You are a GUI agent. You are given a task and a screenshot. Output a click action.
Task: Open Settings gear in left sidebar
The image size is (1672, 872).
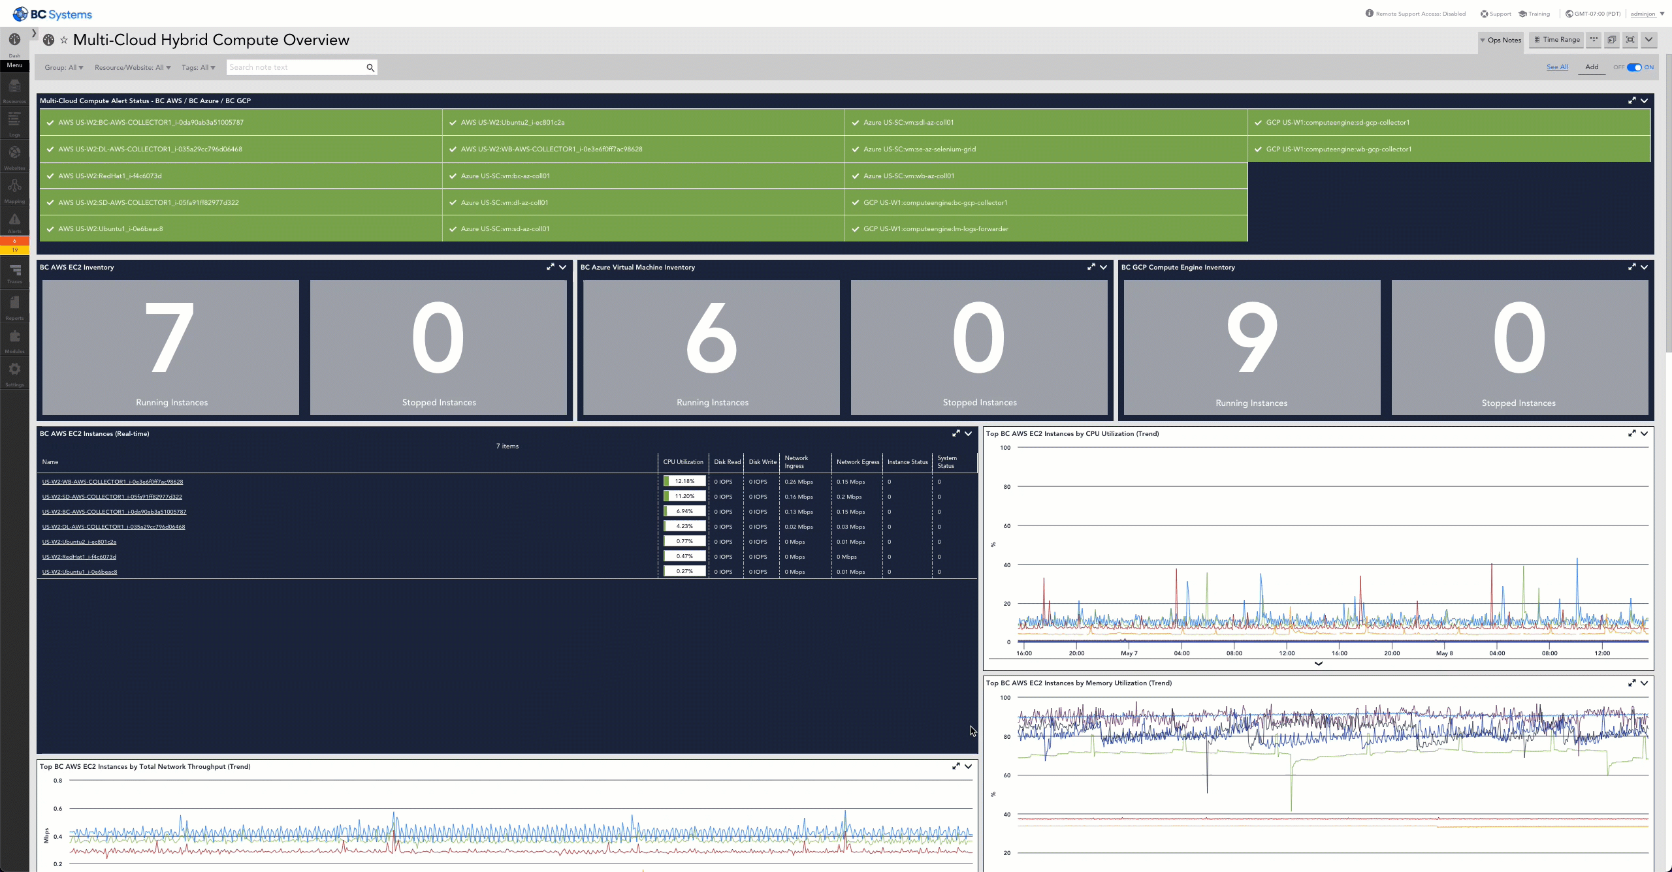pyautogui.click(x=14, y=369)
